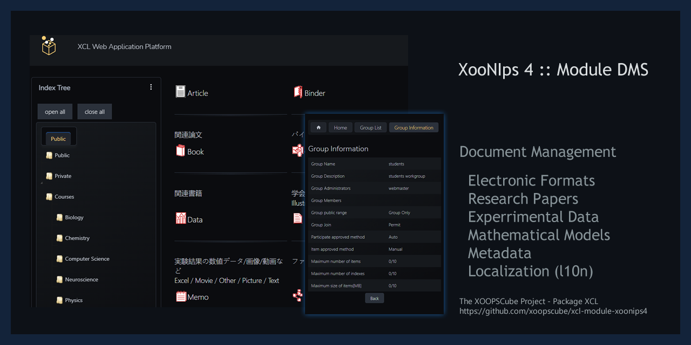691x345 pixels.
Task: Click the Memo notepad icon
Action: pos(181,296)
